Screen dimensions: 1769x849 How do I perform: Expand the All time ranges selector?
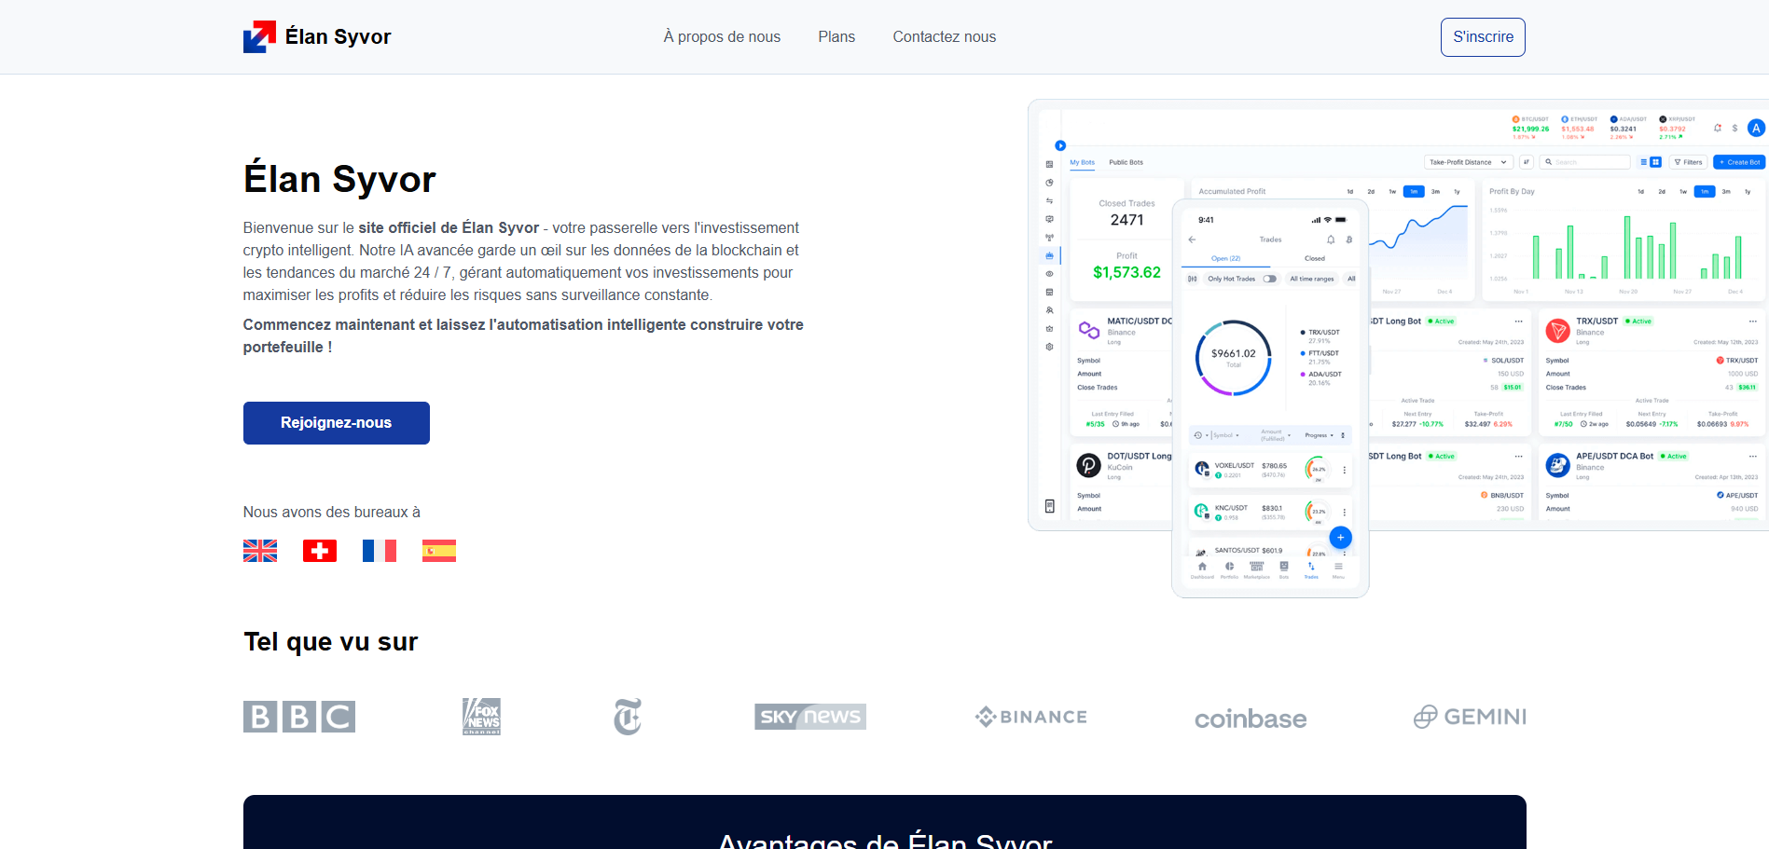[1312, 279]
